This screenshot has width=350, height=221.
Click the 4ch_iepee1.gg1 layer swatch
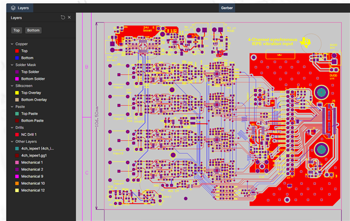point(17,155)
